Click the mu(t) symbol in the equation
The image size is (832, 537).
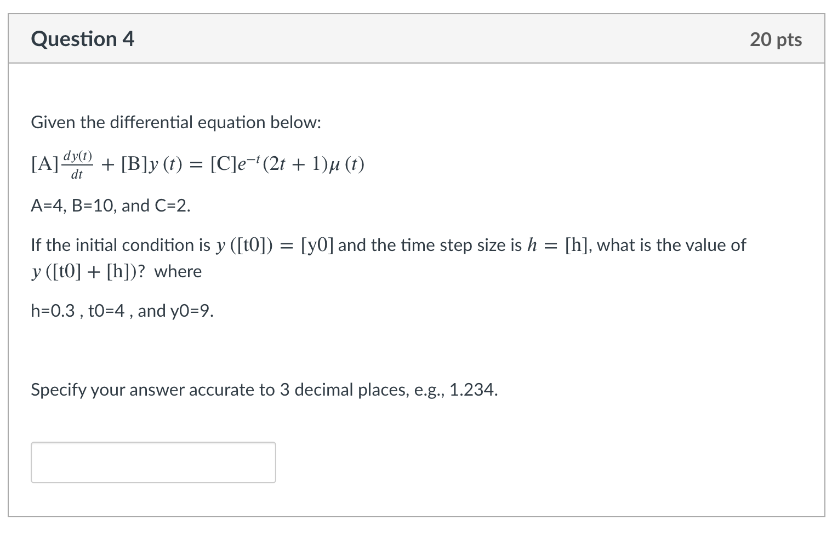tap(347, 164)
